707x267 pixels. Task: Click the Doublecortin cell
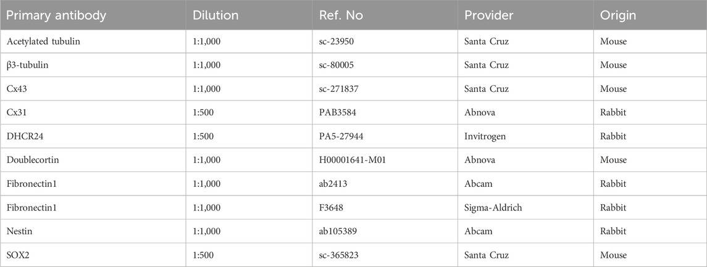(93, 160)
